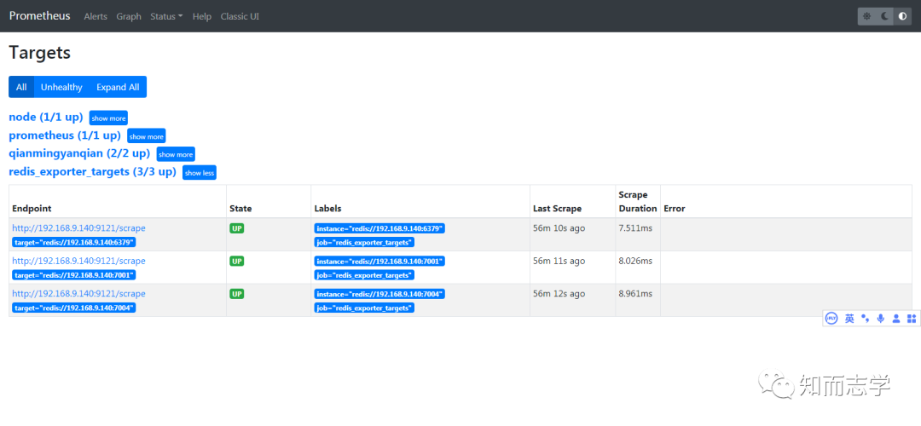
Task: Activate the microphone voice input icon
Action: pyautogui.click(x=880, y=319)
